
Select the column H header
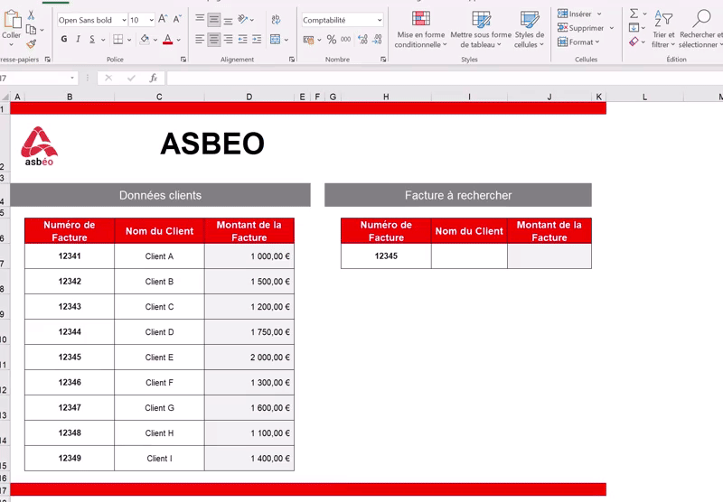tap(386, 97)
